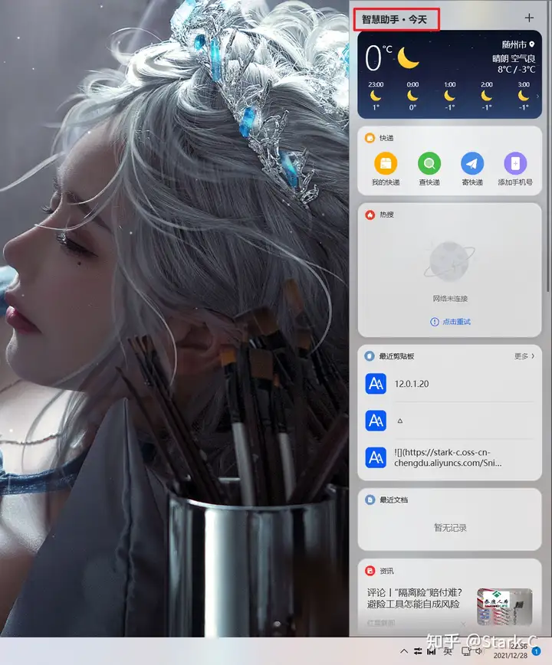
Task: Click the 1:00 hourly forecast
Action: coord(450,96)
